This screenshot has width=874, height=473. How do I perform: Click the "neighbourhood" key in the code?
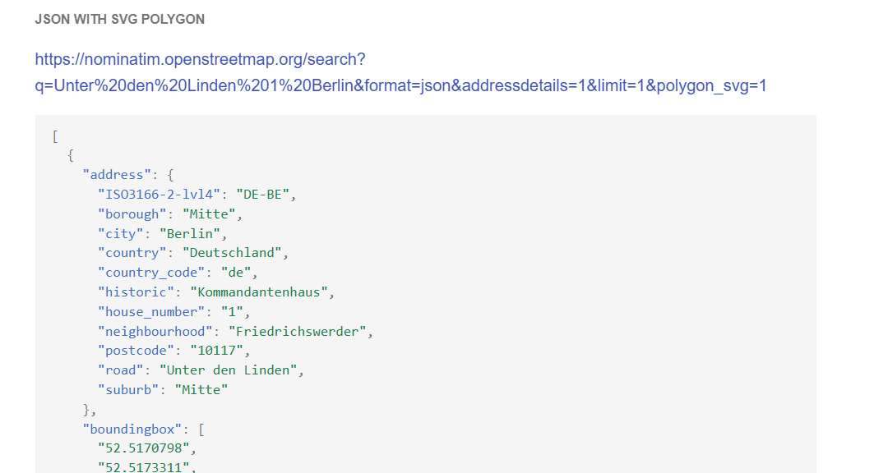coord(155,332)
